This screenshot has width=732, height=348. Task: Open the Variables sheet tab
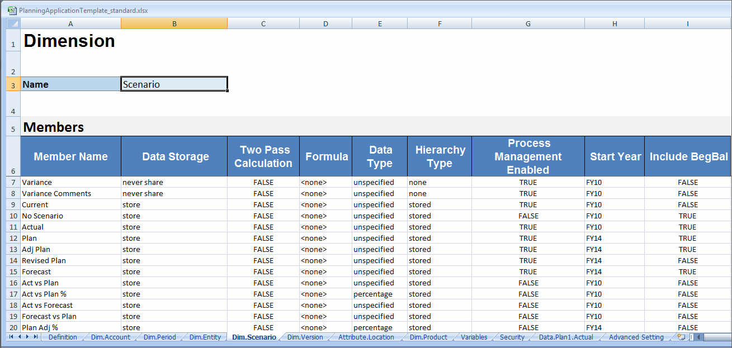click(474, 337)
